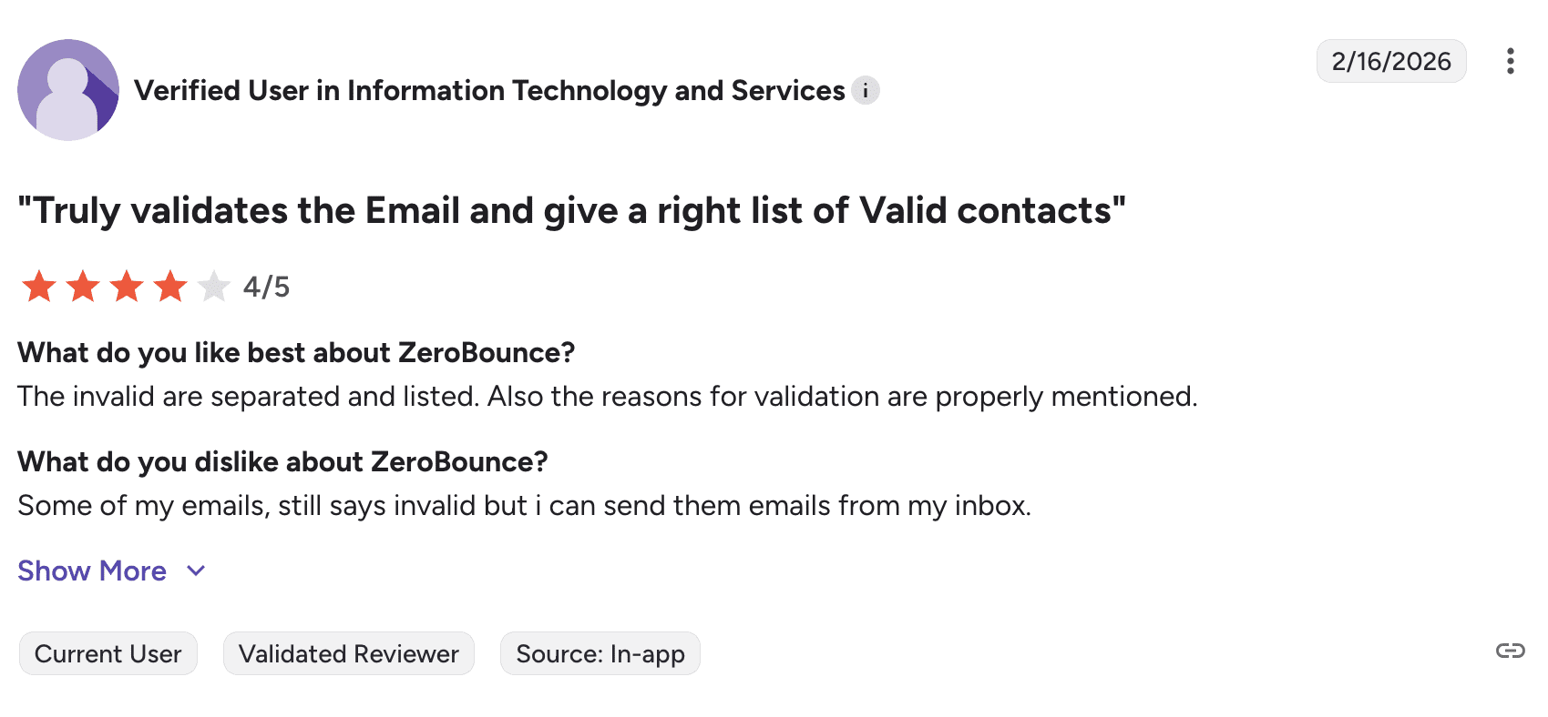The height and width of the screenshot is (717, 1548).
Task: Select the Current User tag
Action: pos(108,653)
